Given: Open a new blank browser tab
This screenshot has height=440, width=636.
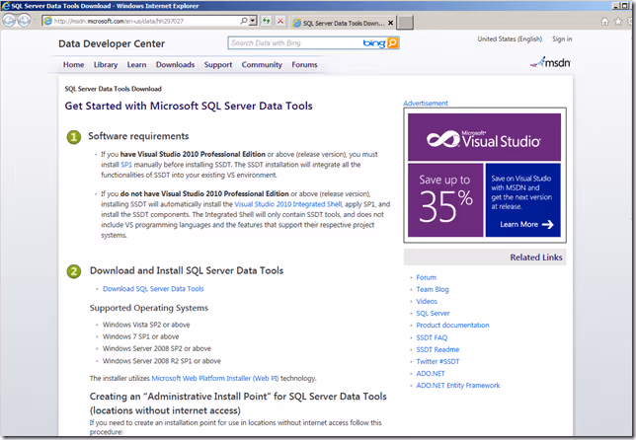Looking at the screenshot, I should point(404,23).
